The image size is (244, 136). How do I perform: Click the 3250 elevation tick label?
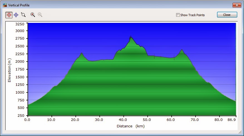click(x=20, y=25)
